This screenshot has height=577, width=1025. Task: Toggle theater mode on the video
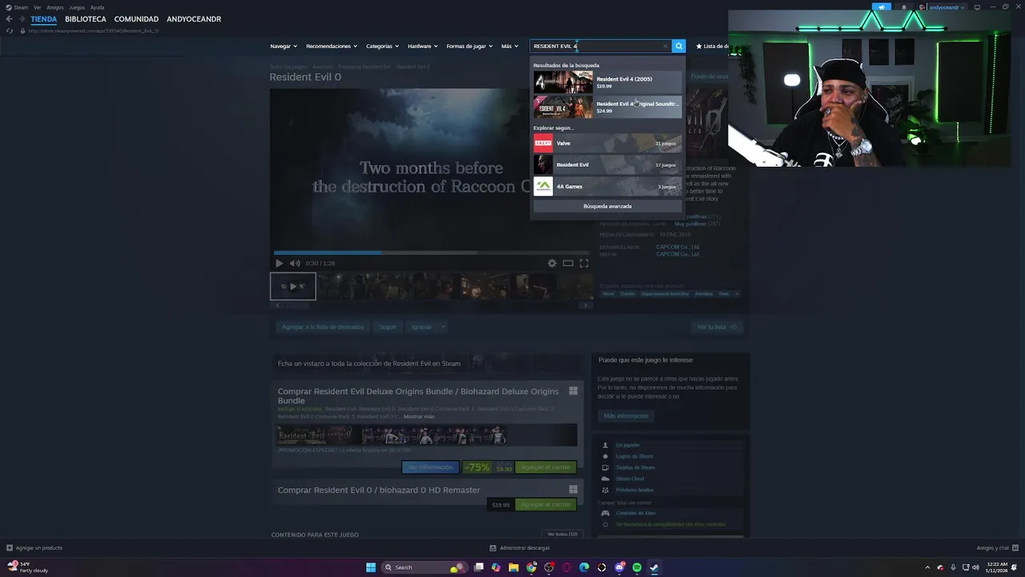[568, 263]
